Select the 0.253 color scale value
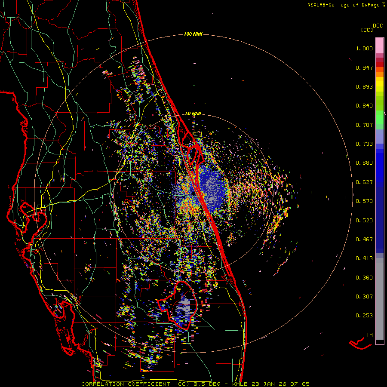 364,316
